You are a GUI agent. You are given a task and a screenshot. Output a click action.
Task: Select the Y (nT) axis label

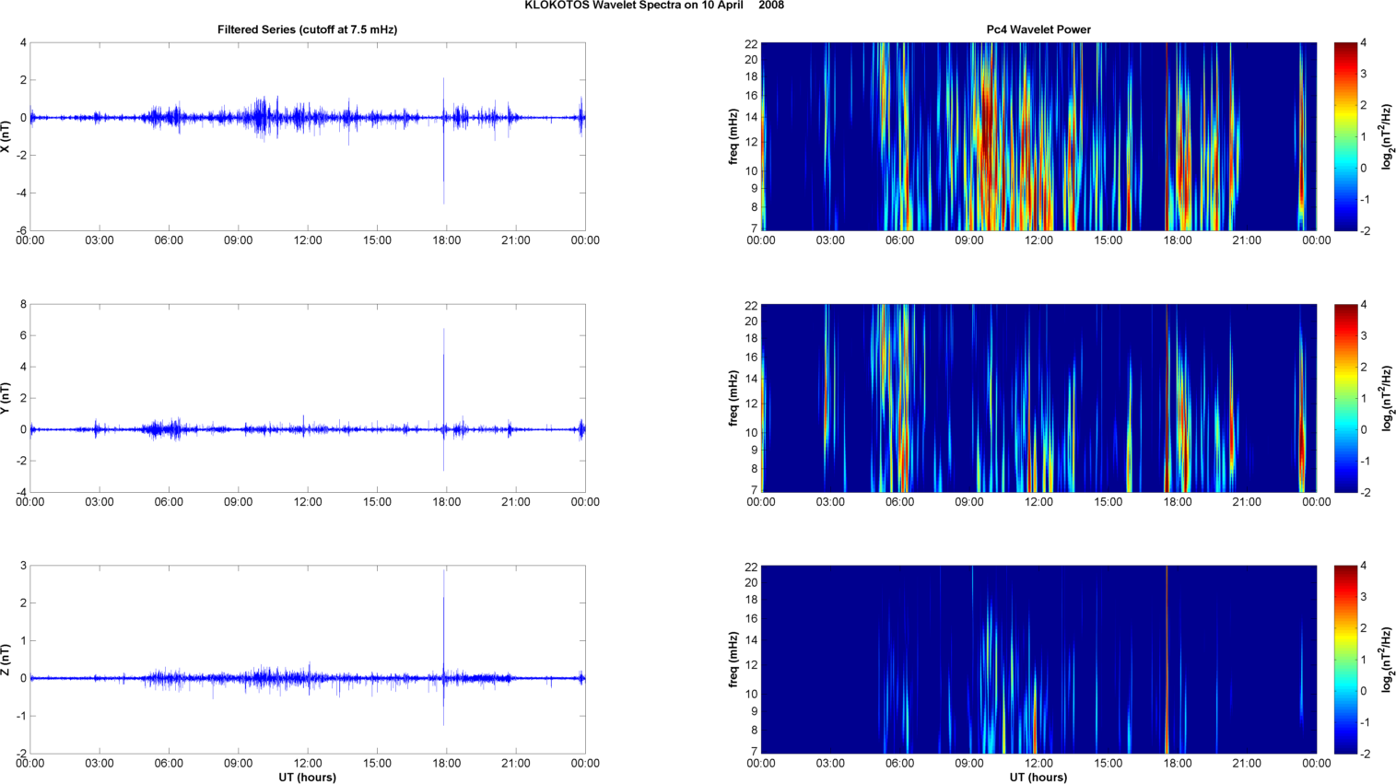[6, 398]
